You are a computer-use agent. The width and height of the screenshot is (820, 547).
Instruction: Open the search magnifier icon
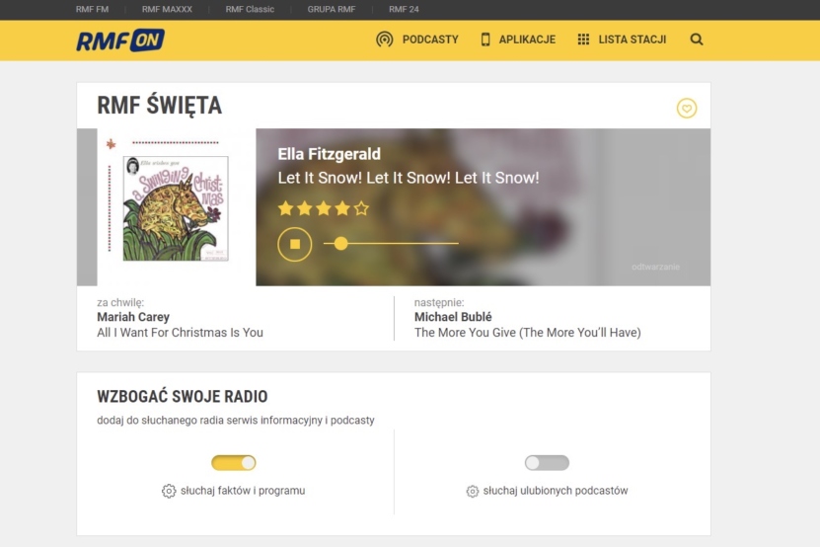pos(696,39)
